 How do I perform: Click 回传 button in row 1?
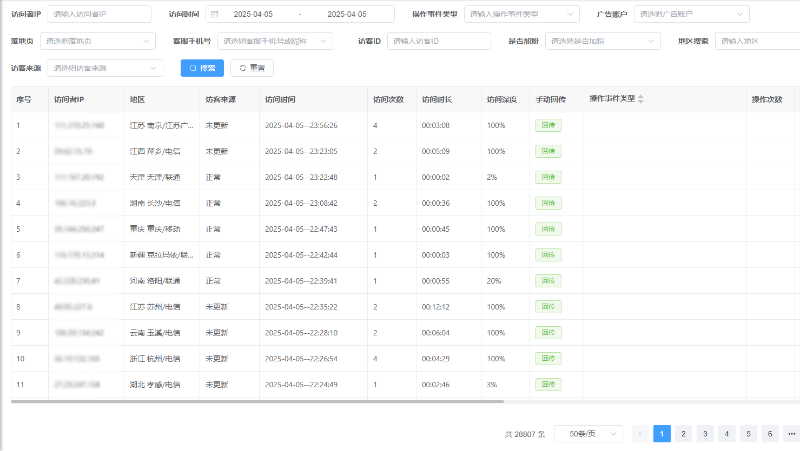pos(548,125)
